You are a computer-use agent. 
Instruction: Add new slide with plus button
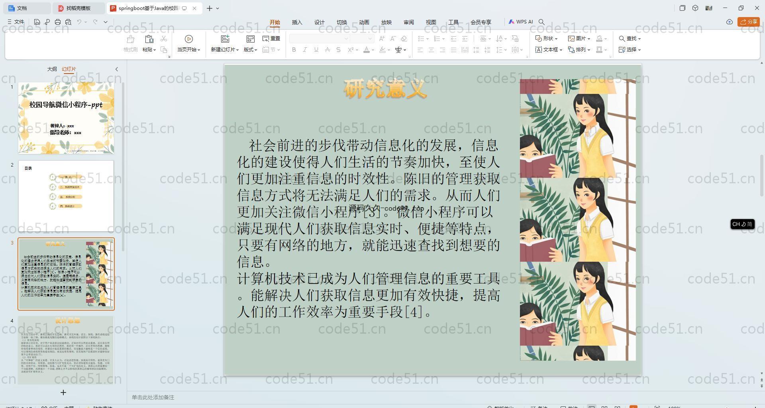point(63,392)
